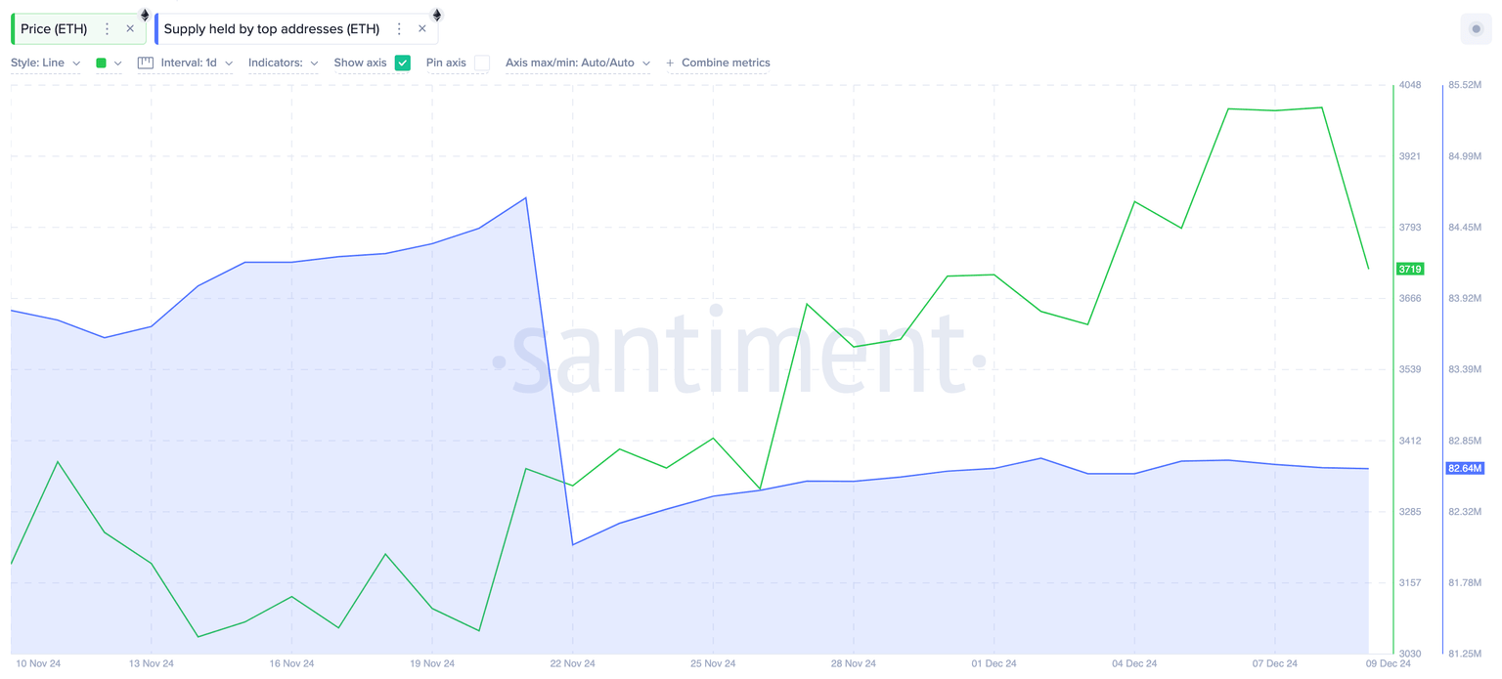This screenshot has height=679, width=1502.
Task: Select the Price (ETH) metric tab
Action: tap(54, 29)
